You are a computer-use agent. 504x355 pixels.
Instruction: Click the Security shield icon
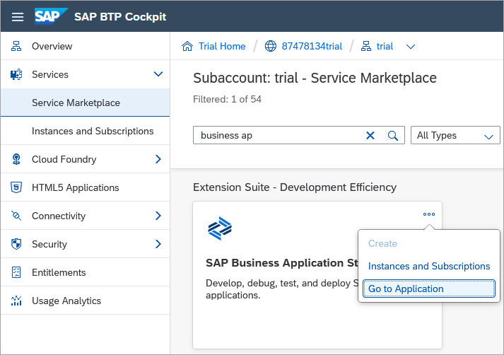click(16, 244)
